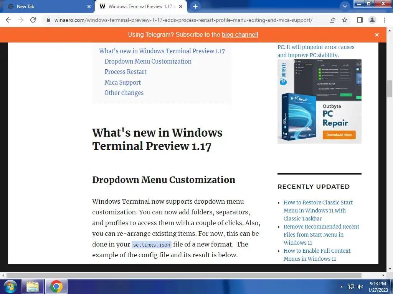The width and height of the screenshot is (393, 294).
Task: Click the Dropdown Menu Customization section heading
Action: [x=163, y=180]
